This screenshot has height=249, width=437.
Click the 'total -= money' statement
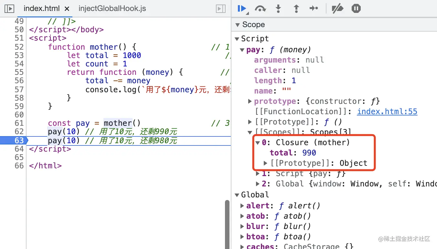click(x=118, y=81)
